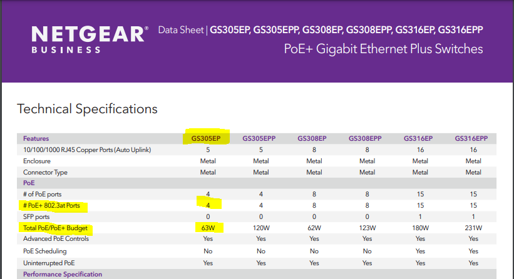The image size is (514, 279).
Task: Click the NETGEAR Business logo
Action: (90, 39)
